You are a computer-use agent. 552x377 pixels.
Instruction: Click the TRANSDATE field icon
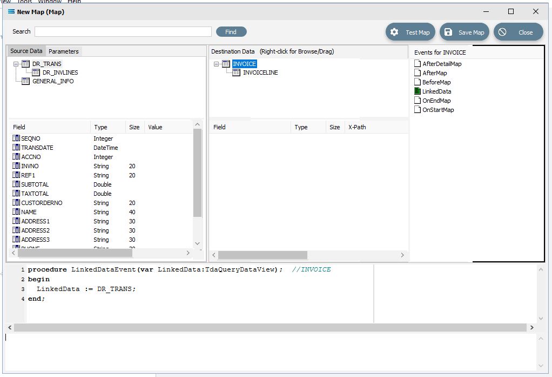(x=16, y=148)
